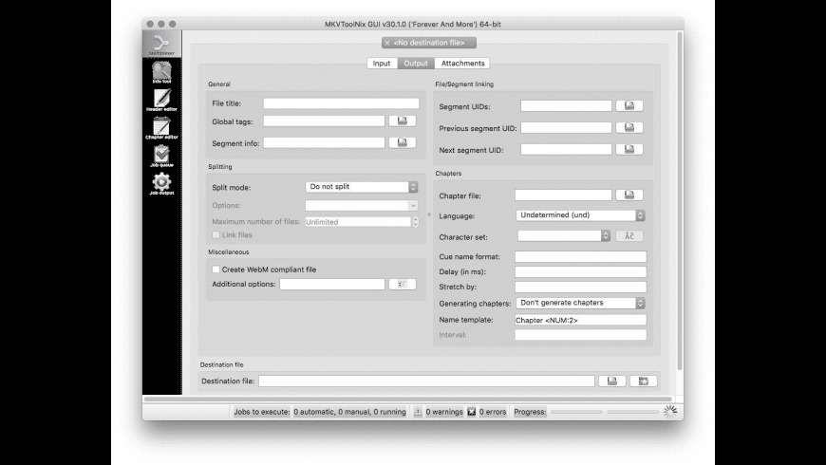
Task: Switch to the Attachments tab
Action: 462,64
